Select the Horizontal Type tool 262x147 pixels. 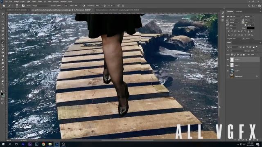pyautogui.click(x=3, y=70)
